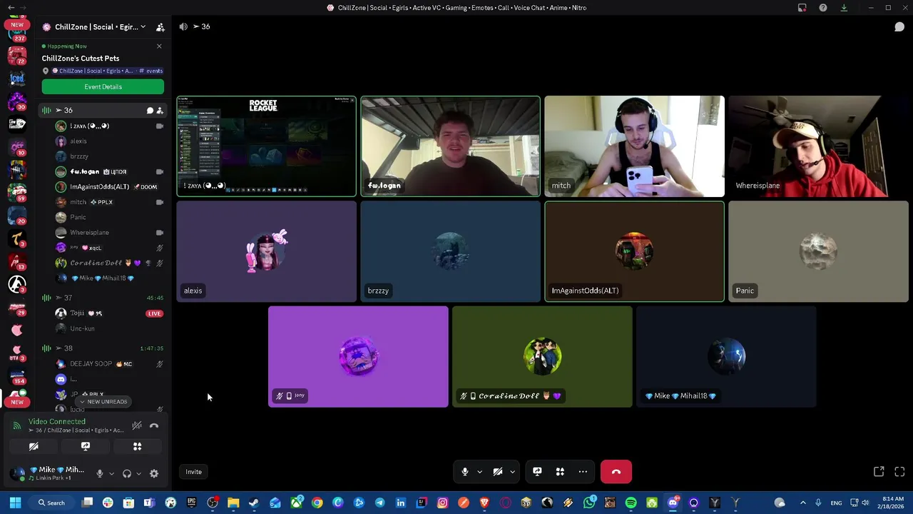913x514 pixels.
Task: Focus ZAYA's Rocket League stream tile
Action: tap(267, 146)
